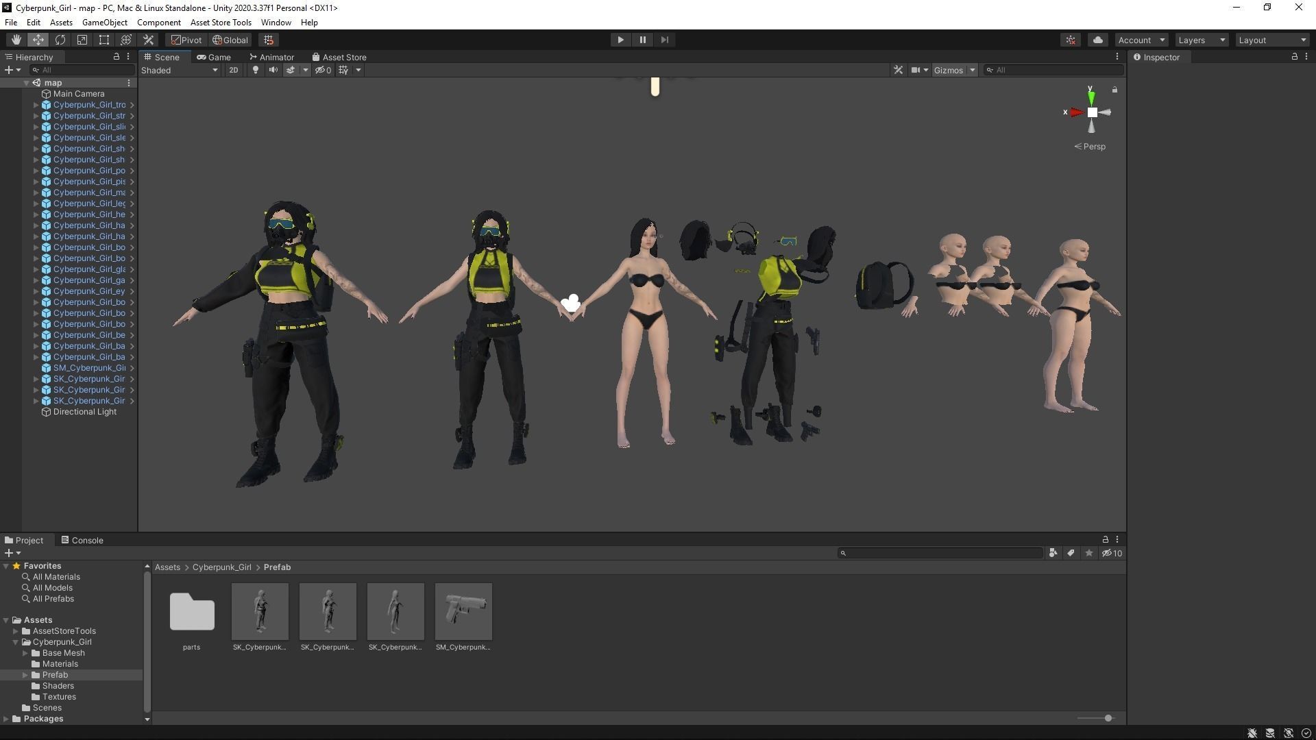
Task: Toggle Persp projection label
Action: point(1090,147)
